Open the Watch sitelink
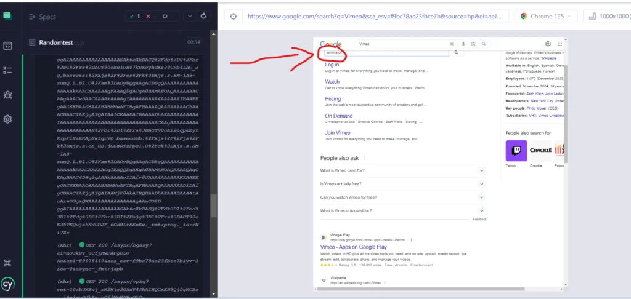The image size is (631, 299). coord(332,82)
